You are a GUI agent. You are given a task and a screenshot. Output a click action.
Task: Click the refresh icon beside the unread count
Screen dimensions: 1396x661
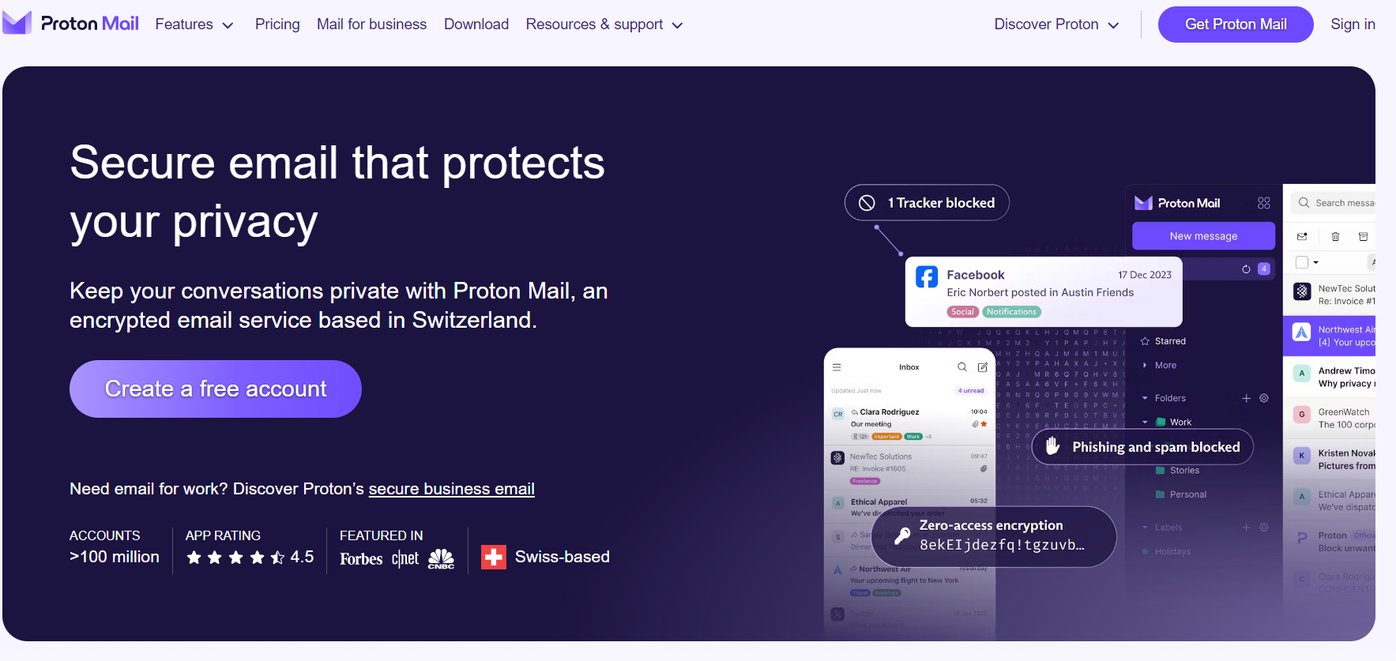(x=1246, y=269)
